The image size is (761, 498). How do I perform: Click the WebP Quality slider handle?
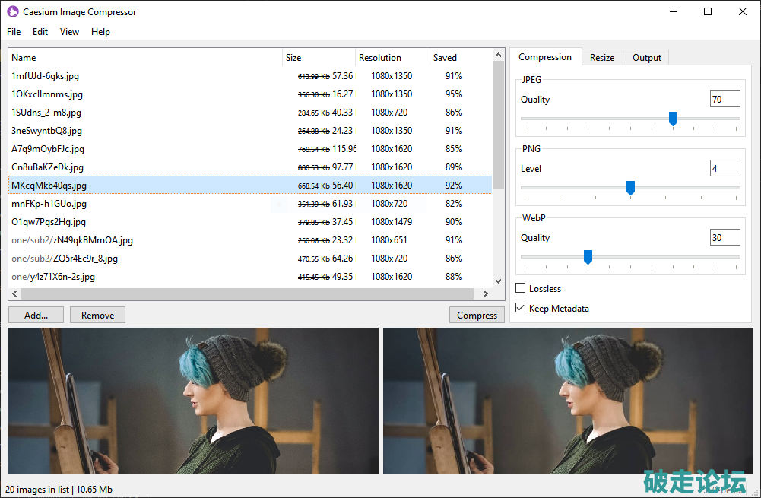click(588, 257)
